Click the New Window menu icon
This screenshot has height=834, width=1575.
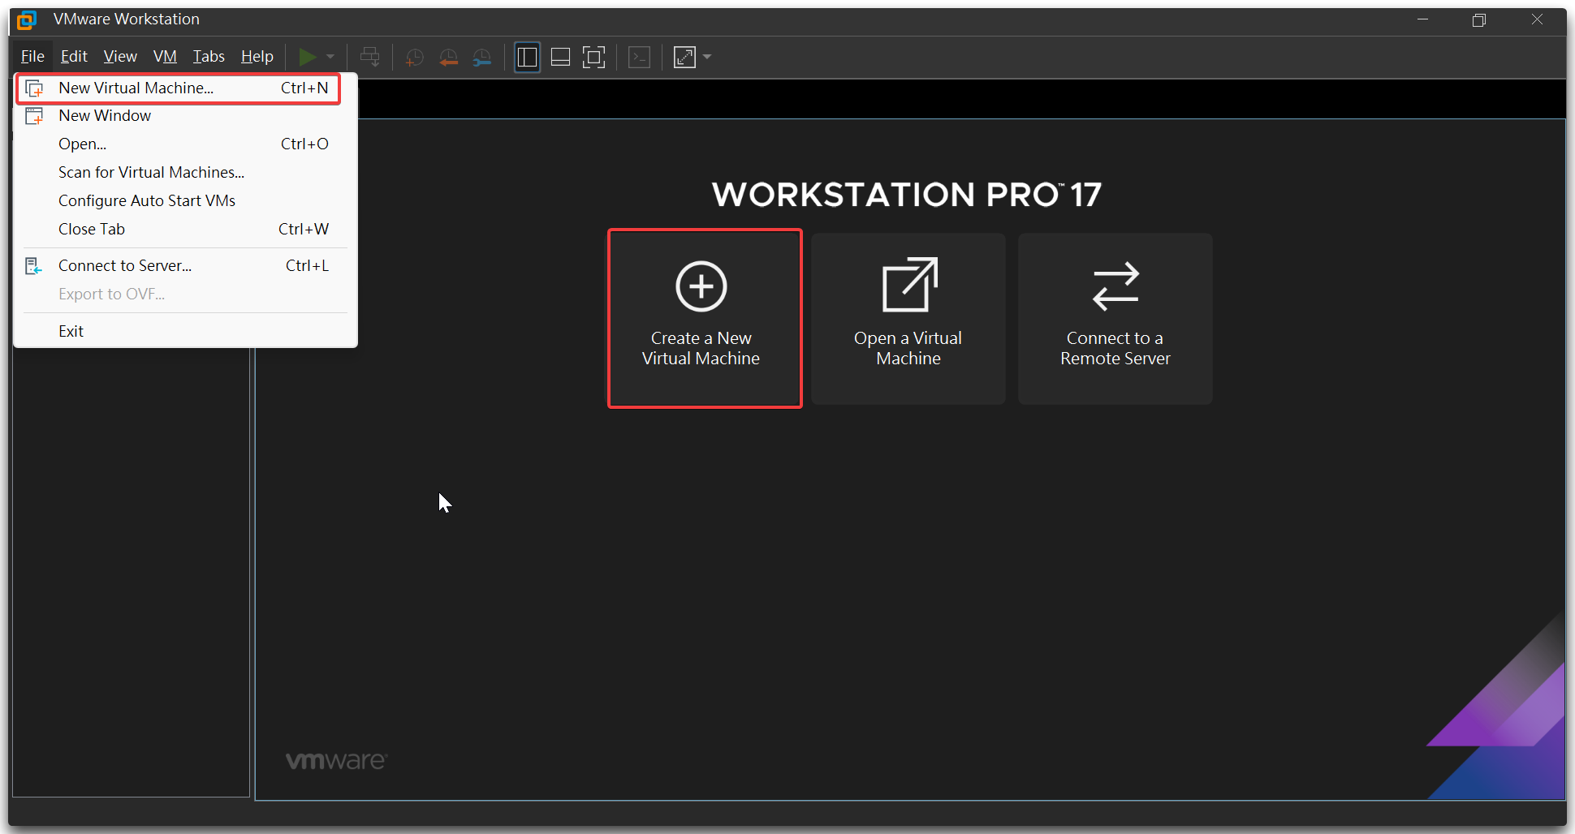(x=34, y=116)
